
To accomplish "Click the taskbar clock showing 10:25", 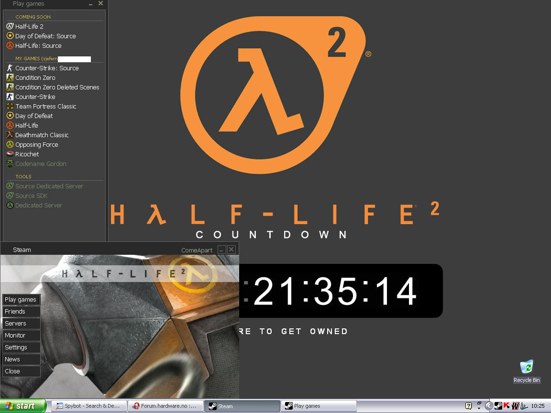I will (538, 406).
